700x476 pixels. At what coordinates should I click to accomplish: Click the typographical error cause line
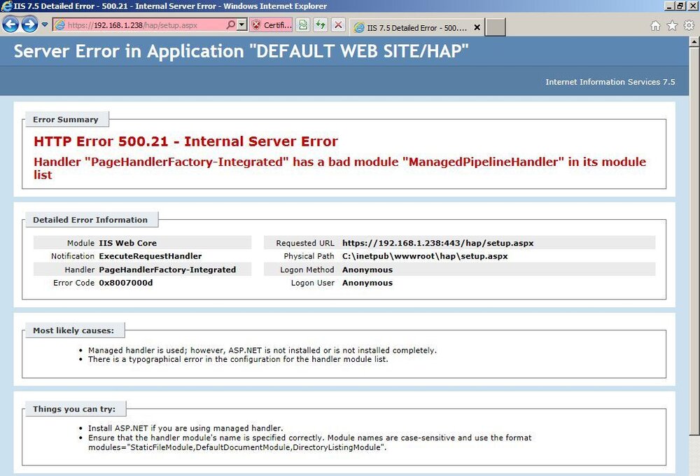pos(238,359)
